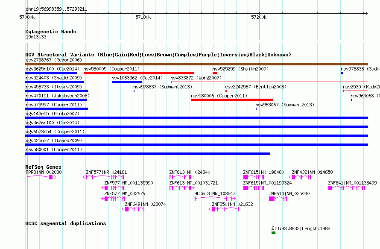The width and height of the screenshot is (380, 249).
Task: Click the esv2758767 (Redon2006) brown complex variant bar
Action: click(196, 64)
